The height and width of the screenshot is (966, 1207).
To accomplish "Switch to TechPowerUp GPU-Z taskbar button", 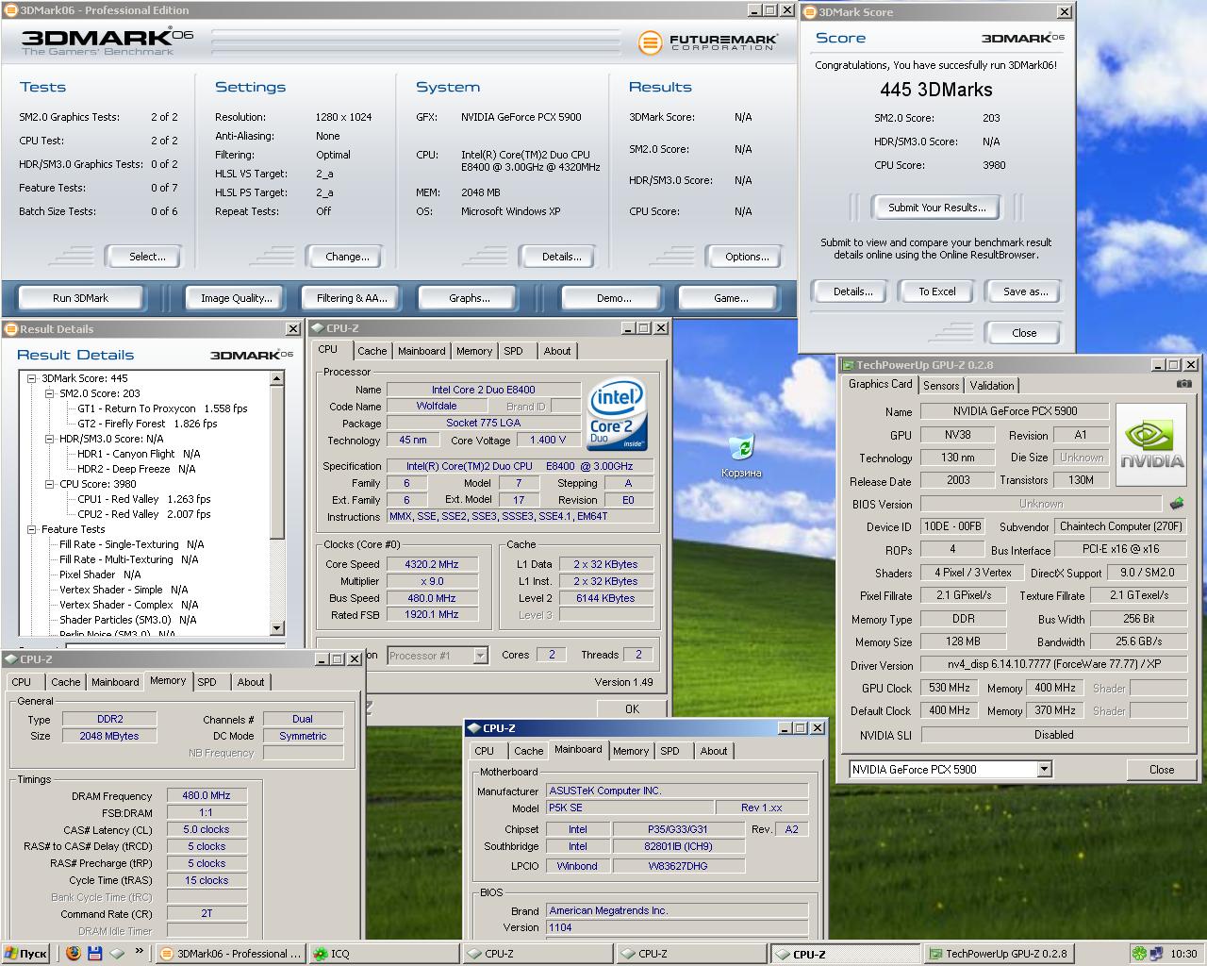I will (x=999, y=954).
